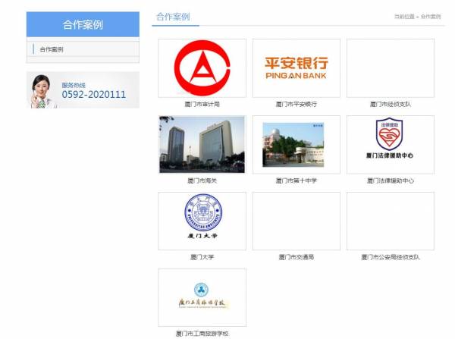Click the red 厦门市审计局 logo image
Image resolution: width=455 pixels, height=339 pixels.
coord(202,68)
